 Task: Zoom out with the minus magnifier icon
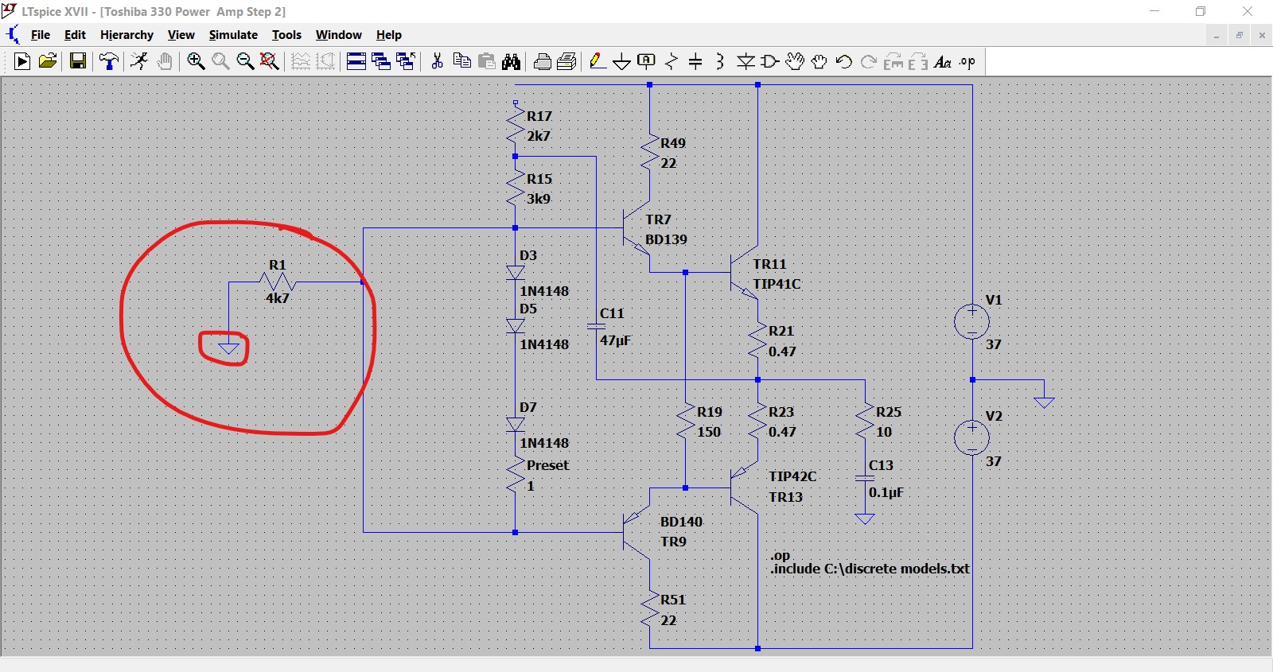(x=245, y=61)
